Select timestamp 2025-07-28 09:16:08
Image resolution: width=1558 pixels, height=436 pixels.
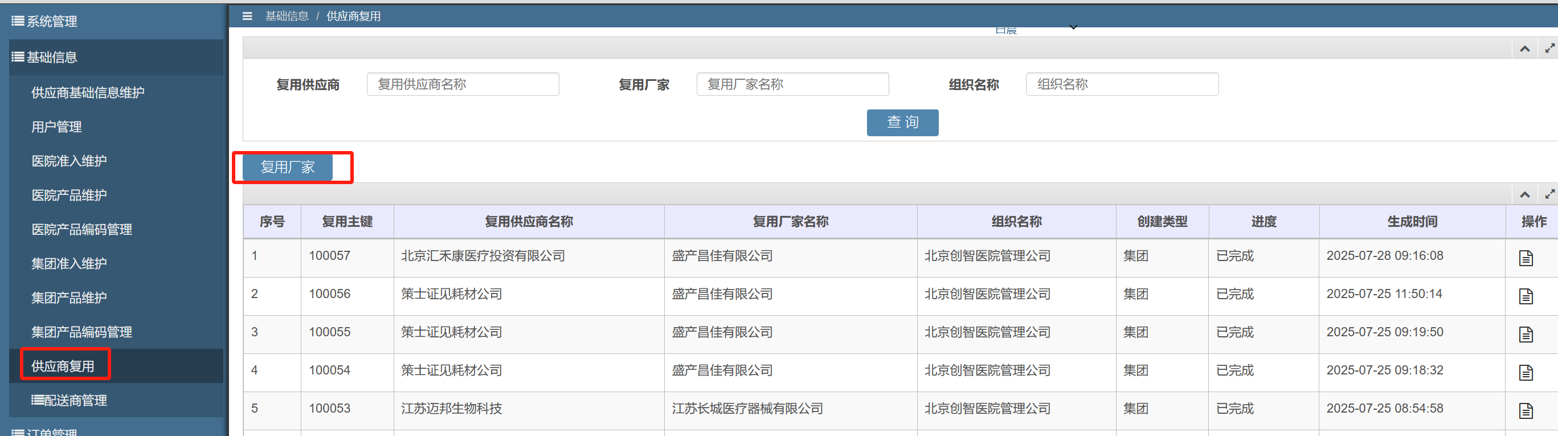1384,256
